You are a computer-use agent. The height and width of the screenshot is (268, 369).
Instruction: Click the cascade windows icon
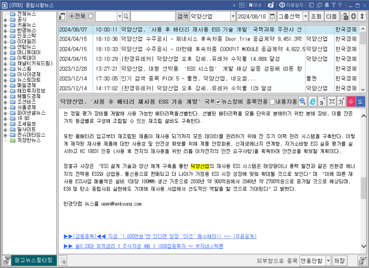pos(319,5)
